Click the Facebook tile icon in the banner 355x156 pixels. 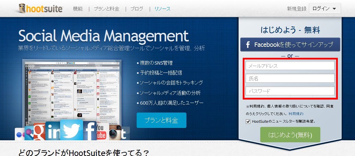90,131
